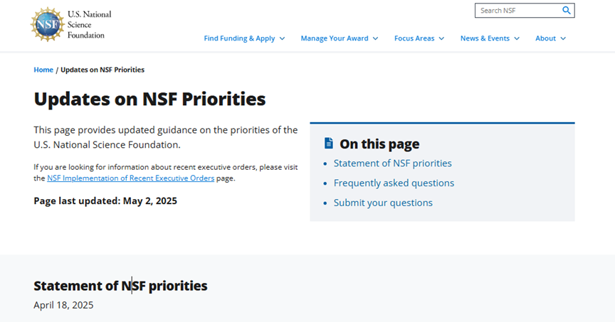Click the NSF logo emblem
This screenshot has width=615, height=322.
click(48, 24)
